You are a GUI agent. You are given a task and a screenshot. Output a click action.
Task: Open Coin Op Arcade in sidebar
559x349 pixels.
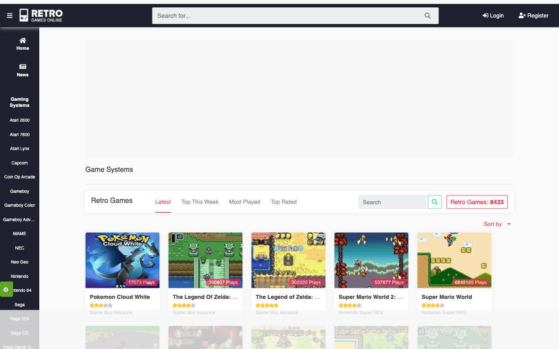[x=20, y=177]
